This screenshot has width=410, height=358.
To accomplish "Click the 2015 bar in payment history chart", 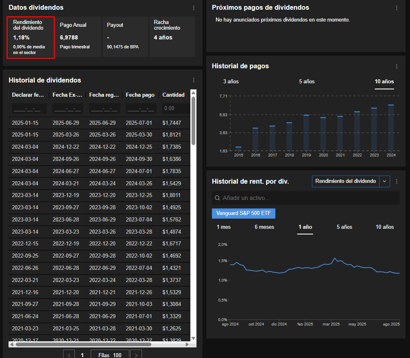I will tap(238, 149).
